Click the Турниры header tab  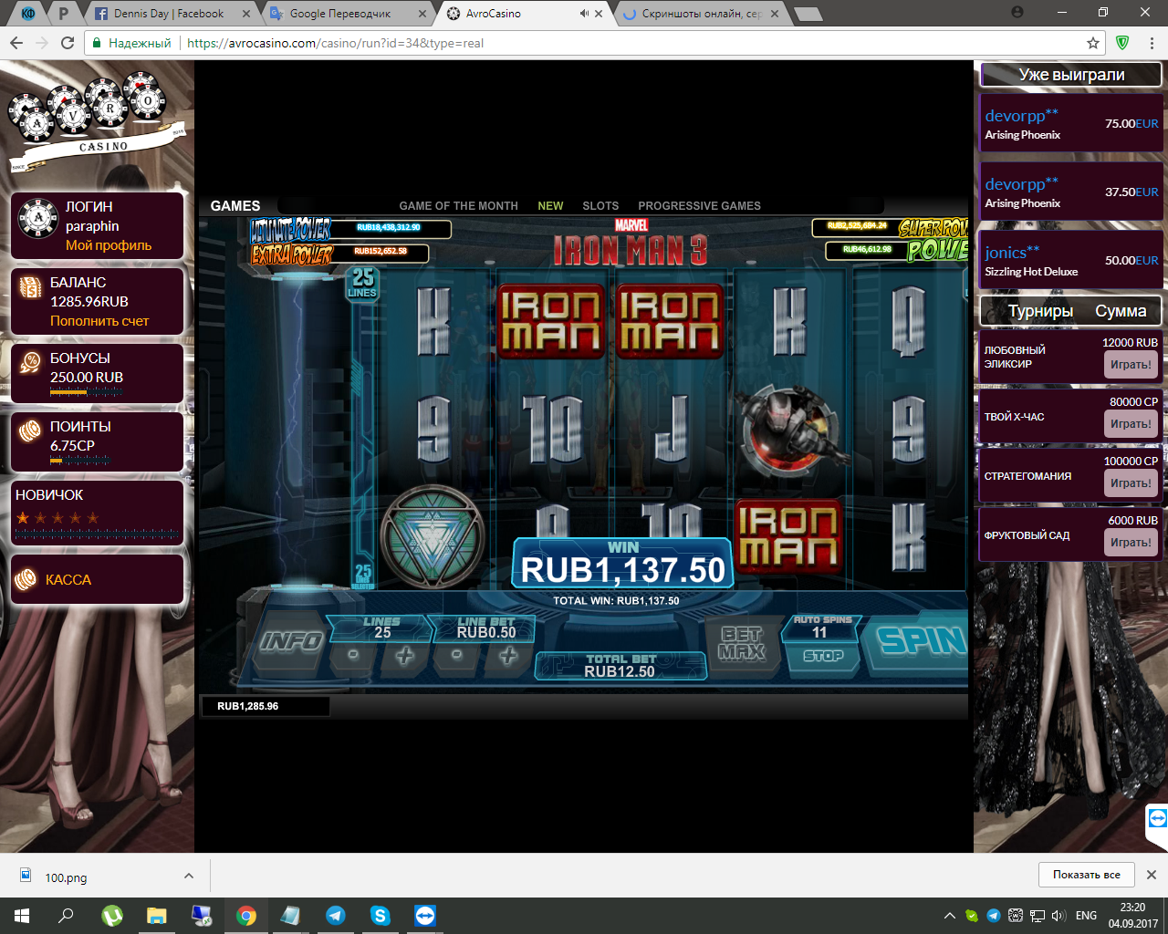tap(1040, 311)
